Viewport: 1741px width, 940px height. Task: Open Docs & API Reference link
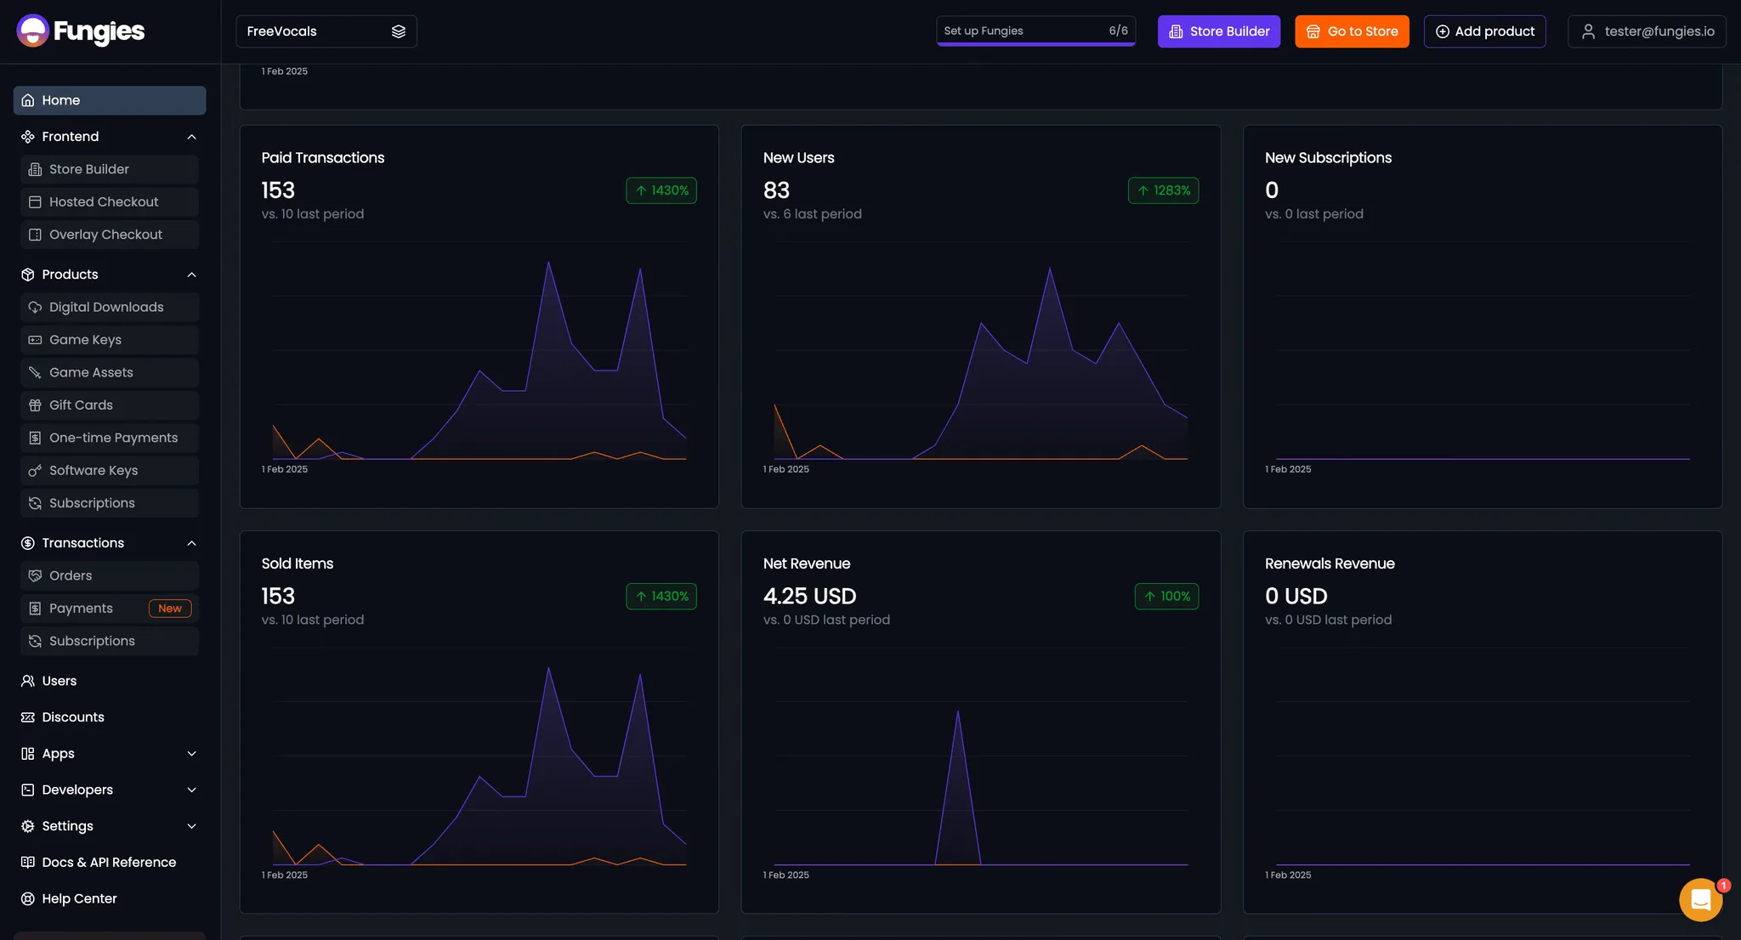[110, 863]
